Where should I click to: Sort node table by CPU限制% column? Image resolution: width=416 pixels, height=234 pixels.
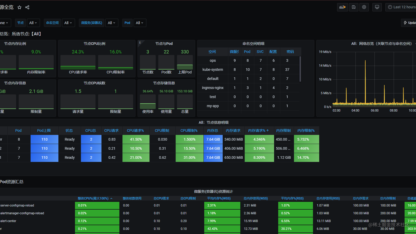pos(189,131)
